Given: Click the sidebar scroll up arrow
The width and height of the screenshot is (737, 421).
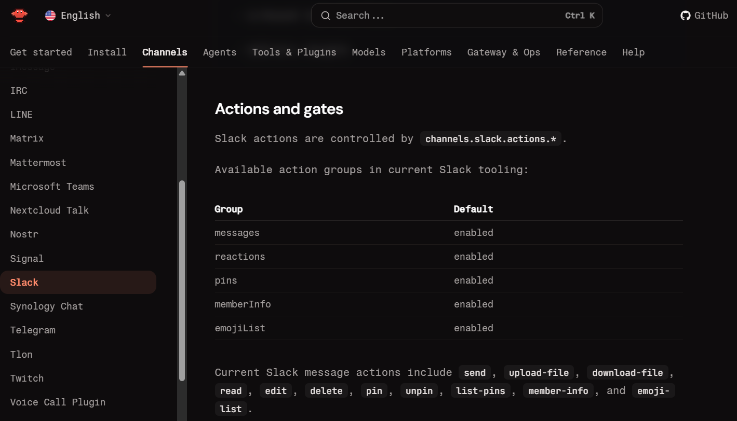Looking at the screenshot, I should (182, 74).
